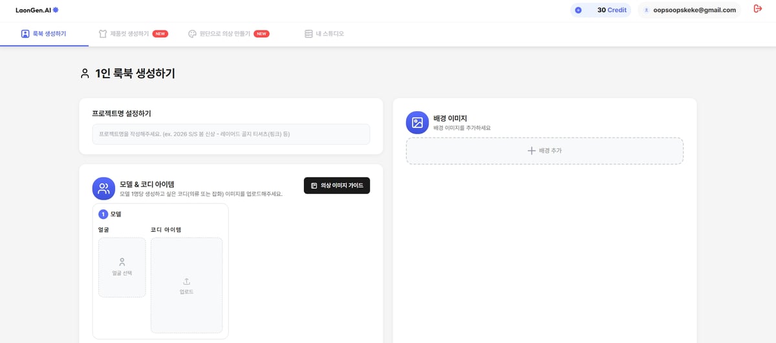Screen dimensions: 776x343
Task: Open the 의상 이미지 가이드 button
Action: pos(337,185)
